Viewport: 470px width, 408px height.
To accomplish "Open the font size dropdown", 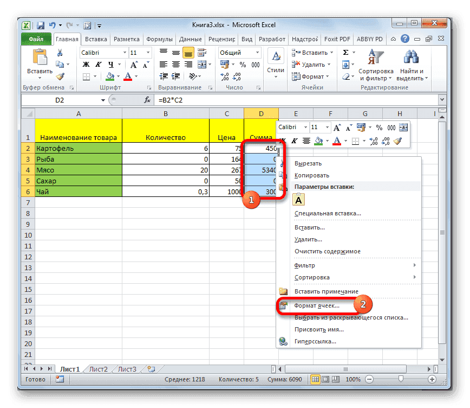I will (x=149, y=53).
